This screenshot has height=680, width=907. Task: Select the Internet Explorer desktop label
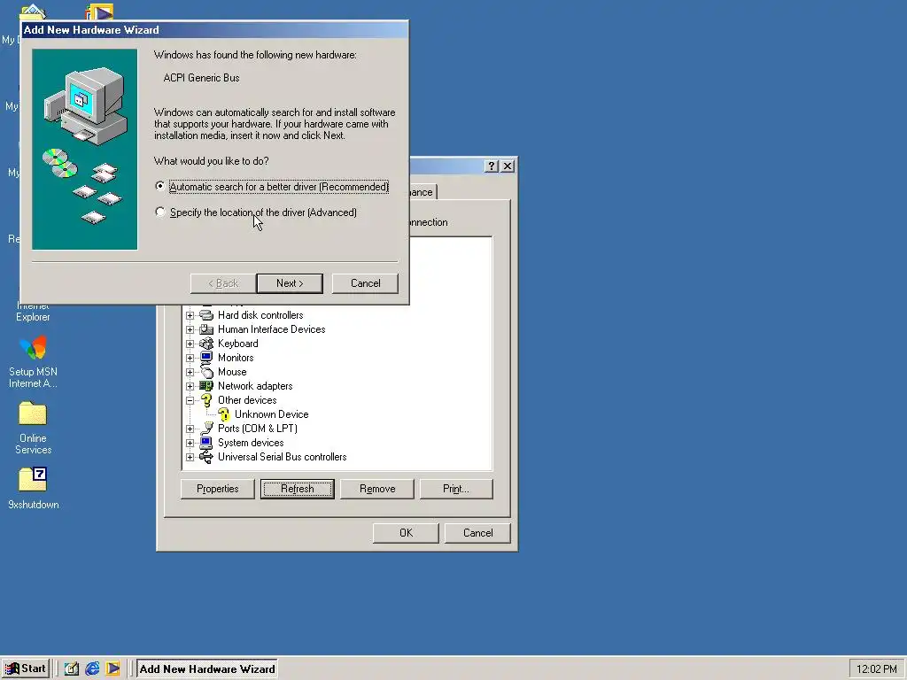33,312
